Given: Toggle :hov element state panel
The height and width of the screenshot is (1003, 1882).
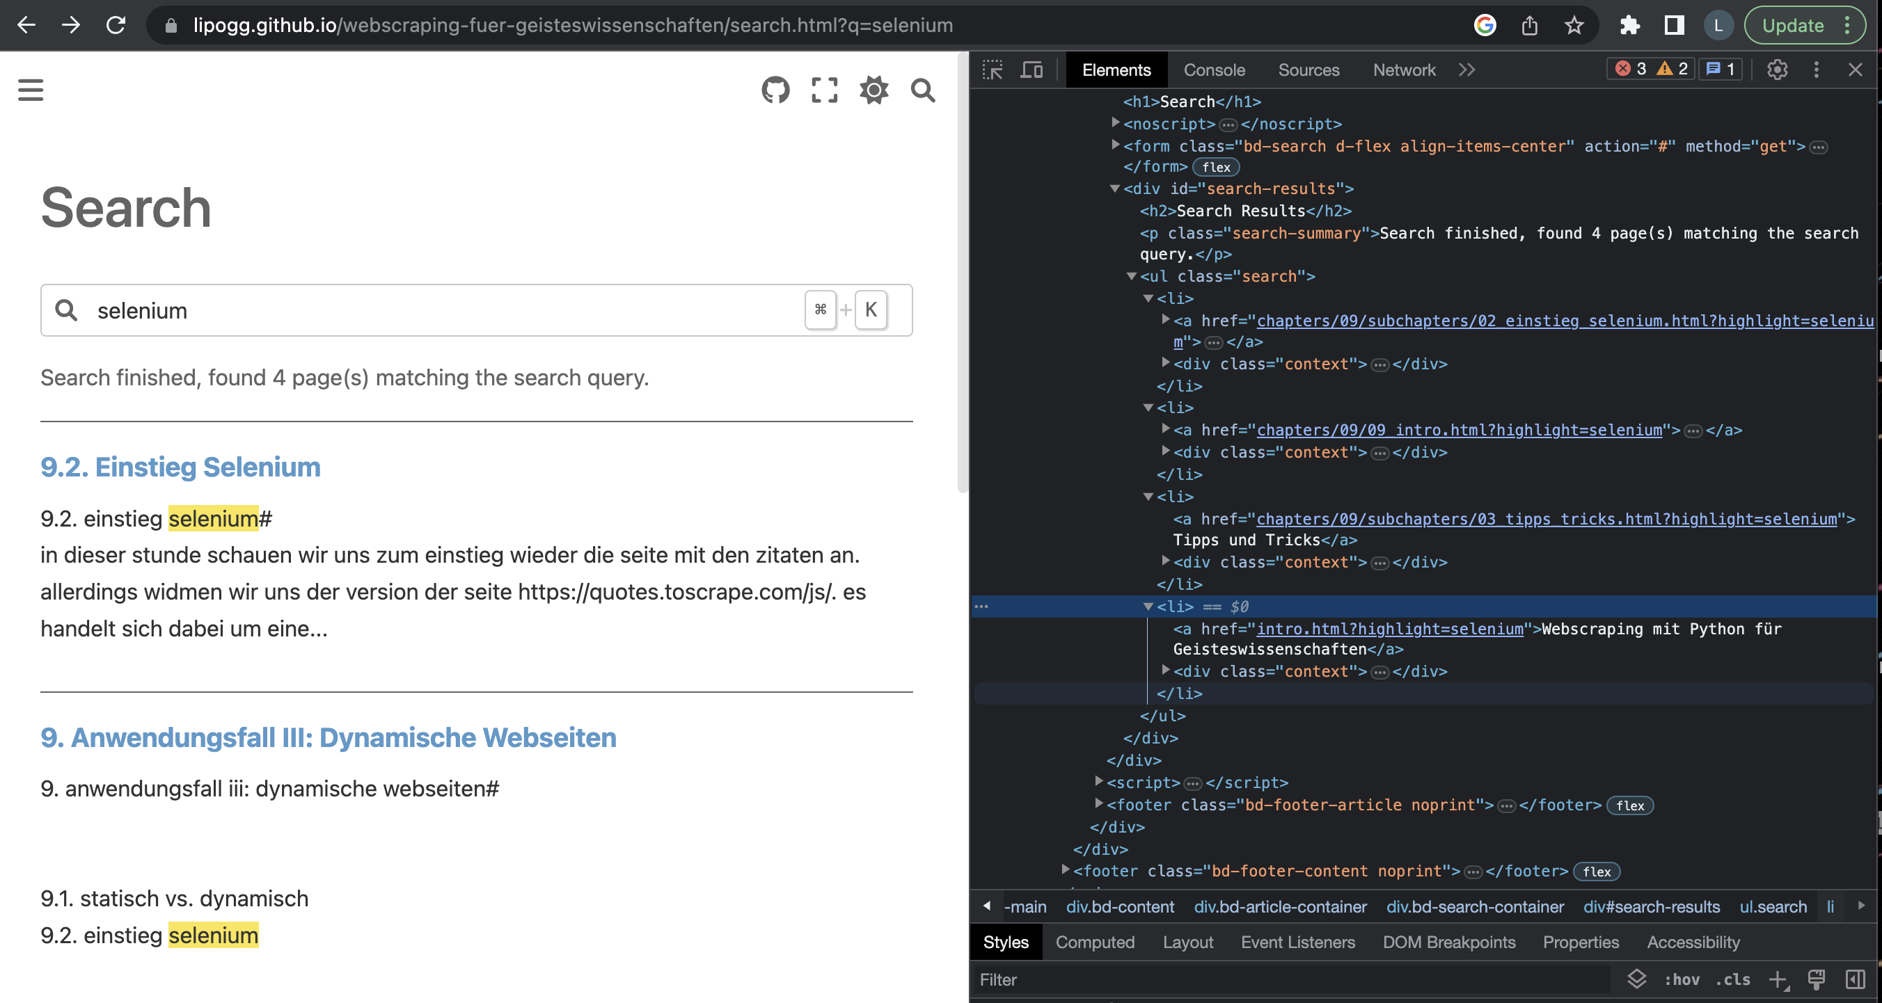Looking at the screenshot, I should pyautogui.click(x=1681, y=979).
